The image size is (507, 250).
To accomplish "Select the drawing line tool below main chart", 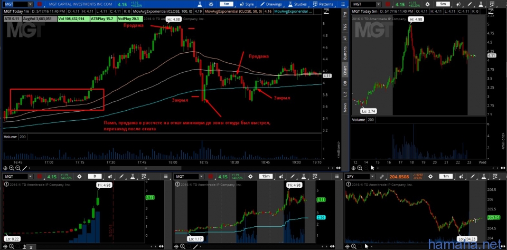I will (x=24, y=168).
